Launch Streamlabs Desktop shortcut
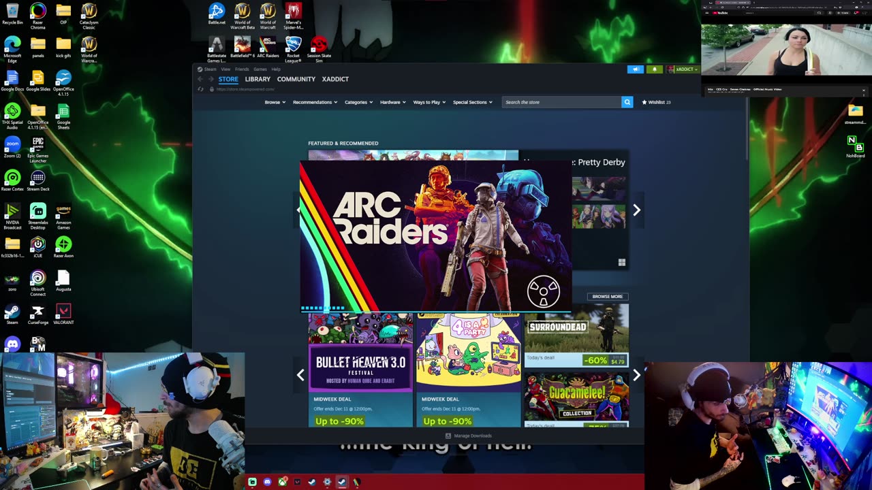This screenshot has height=490, width=872. [38, 217]
